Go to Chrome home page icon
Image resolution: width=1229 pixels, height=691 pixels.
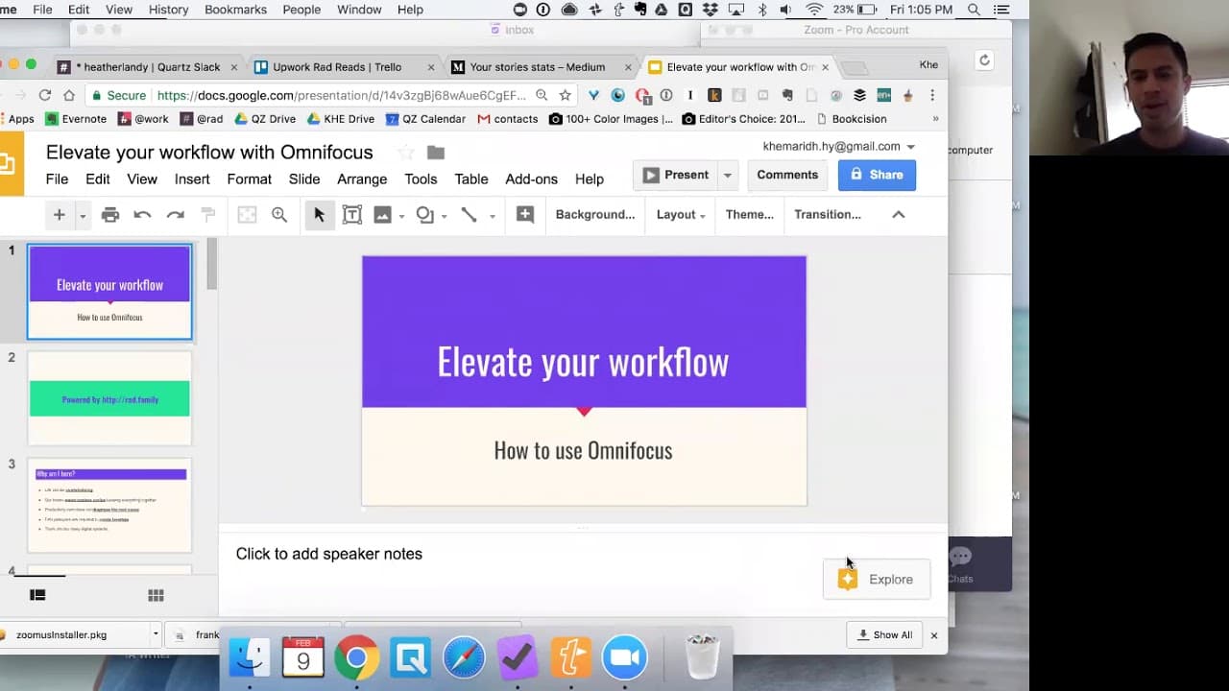(x=69, y=95)
